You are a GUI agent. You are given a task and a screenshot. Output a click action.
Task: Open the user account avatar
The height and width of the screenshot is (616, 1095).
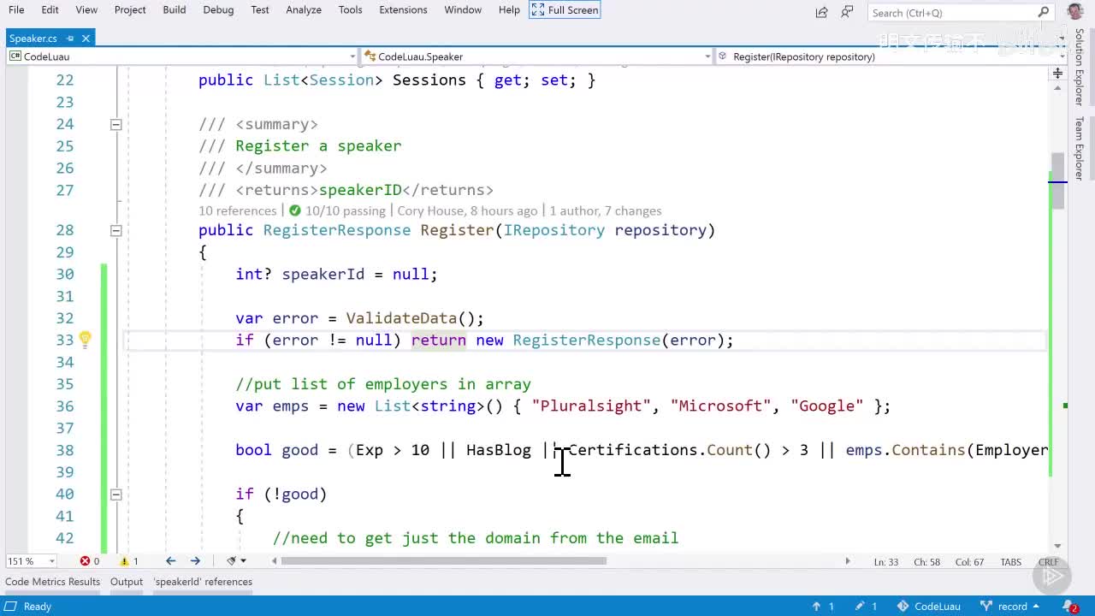click(x=1075, y=11)
